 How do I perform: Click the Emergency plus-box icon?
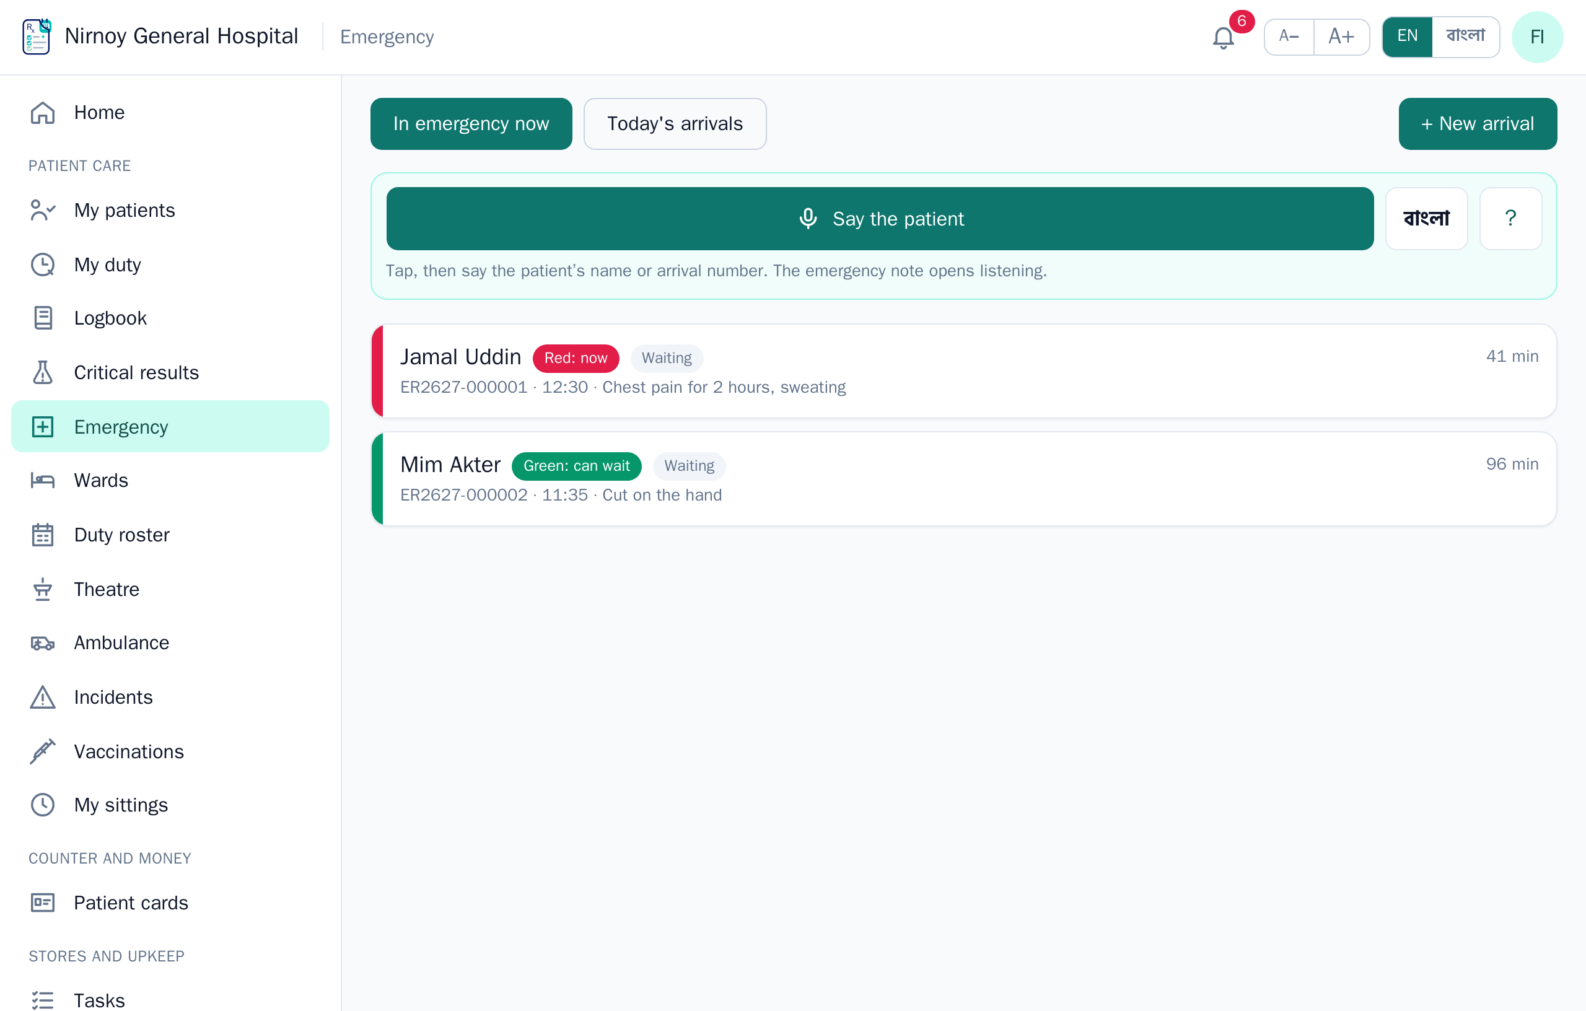pyautogui.click(x=43, y=427)
